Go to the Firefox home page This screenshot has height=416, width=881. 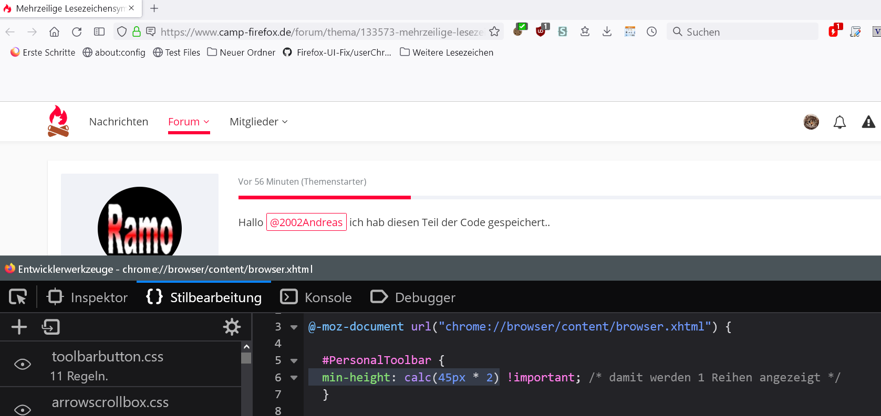[x=54, y=32]
